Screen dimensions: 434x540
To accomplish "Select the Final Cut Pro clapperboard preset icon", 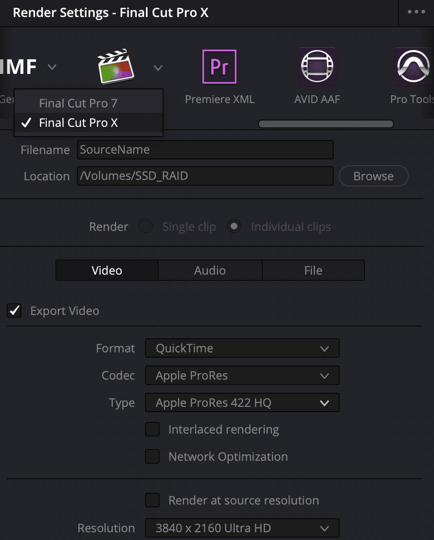I will 116,67.
